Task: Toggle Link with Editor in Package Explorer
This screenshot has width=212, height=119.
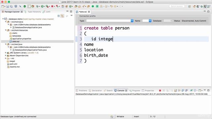Action: [62, 16]
